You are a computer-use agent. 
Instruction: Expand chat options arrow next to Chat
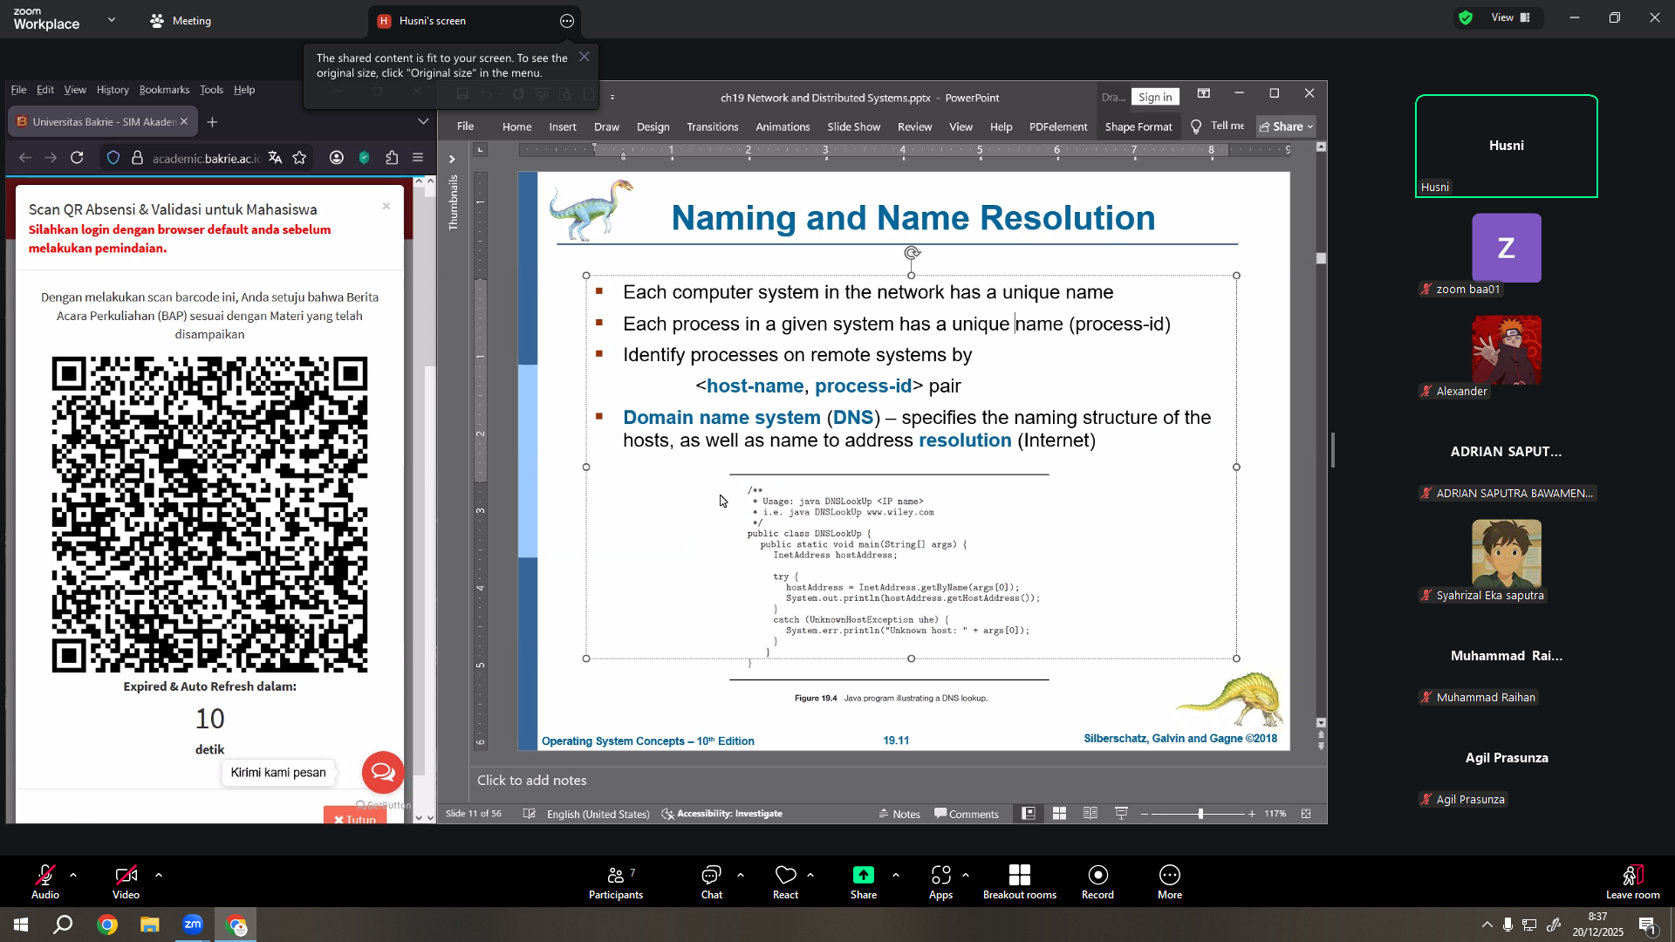coord(741,874)
